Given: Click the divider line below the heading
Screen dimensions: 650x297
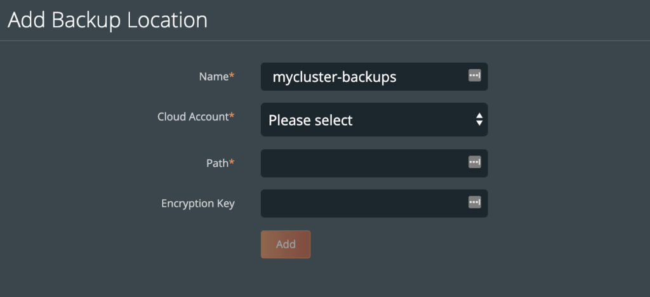Looking at the screenshot, I should point(325,41).
